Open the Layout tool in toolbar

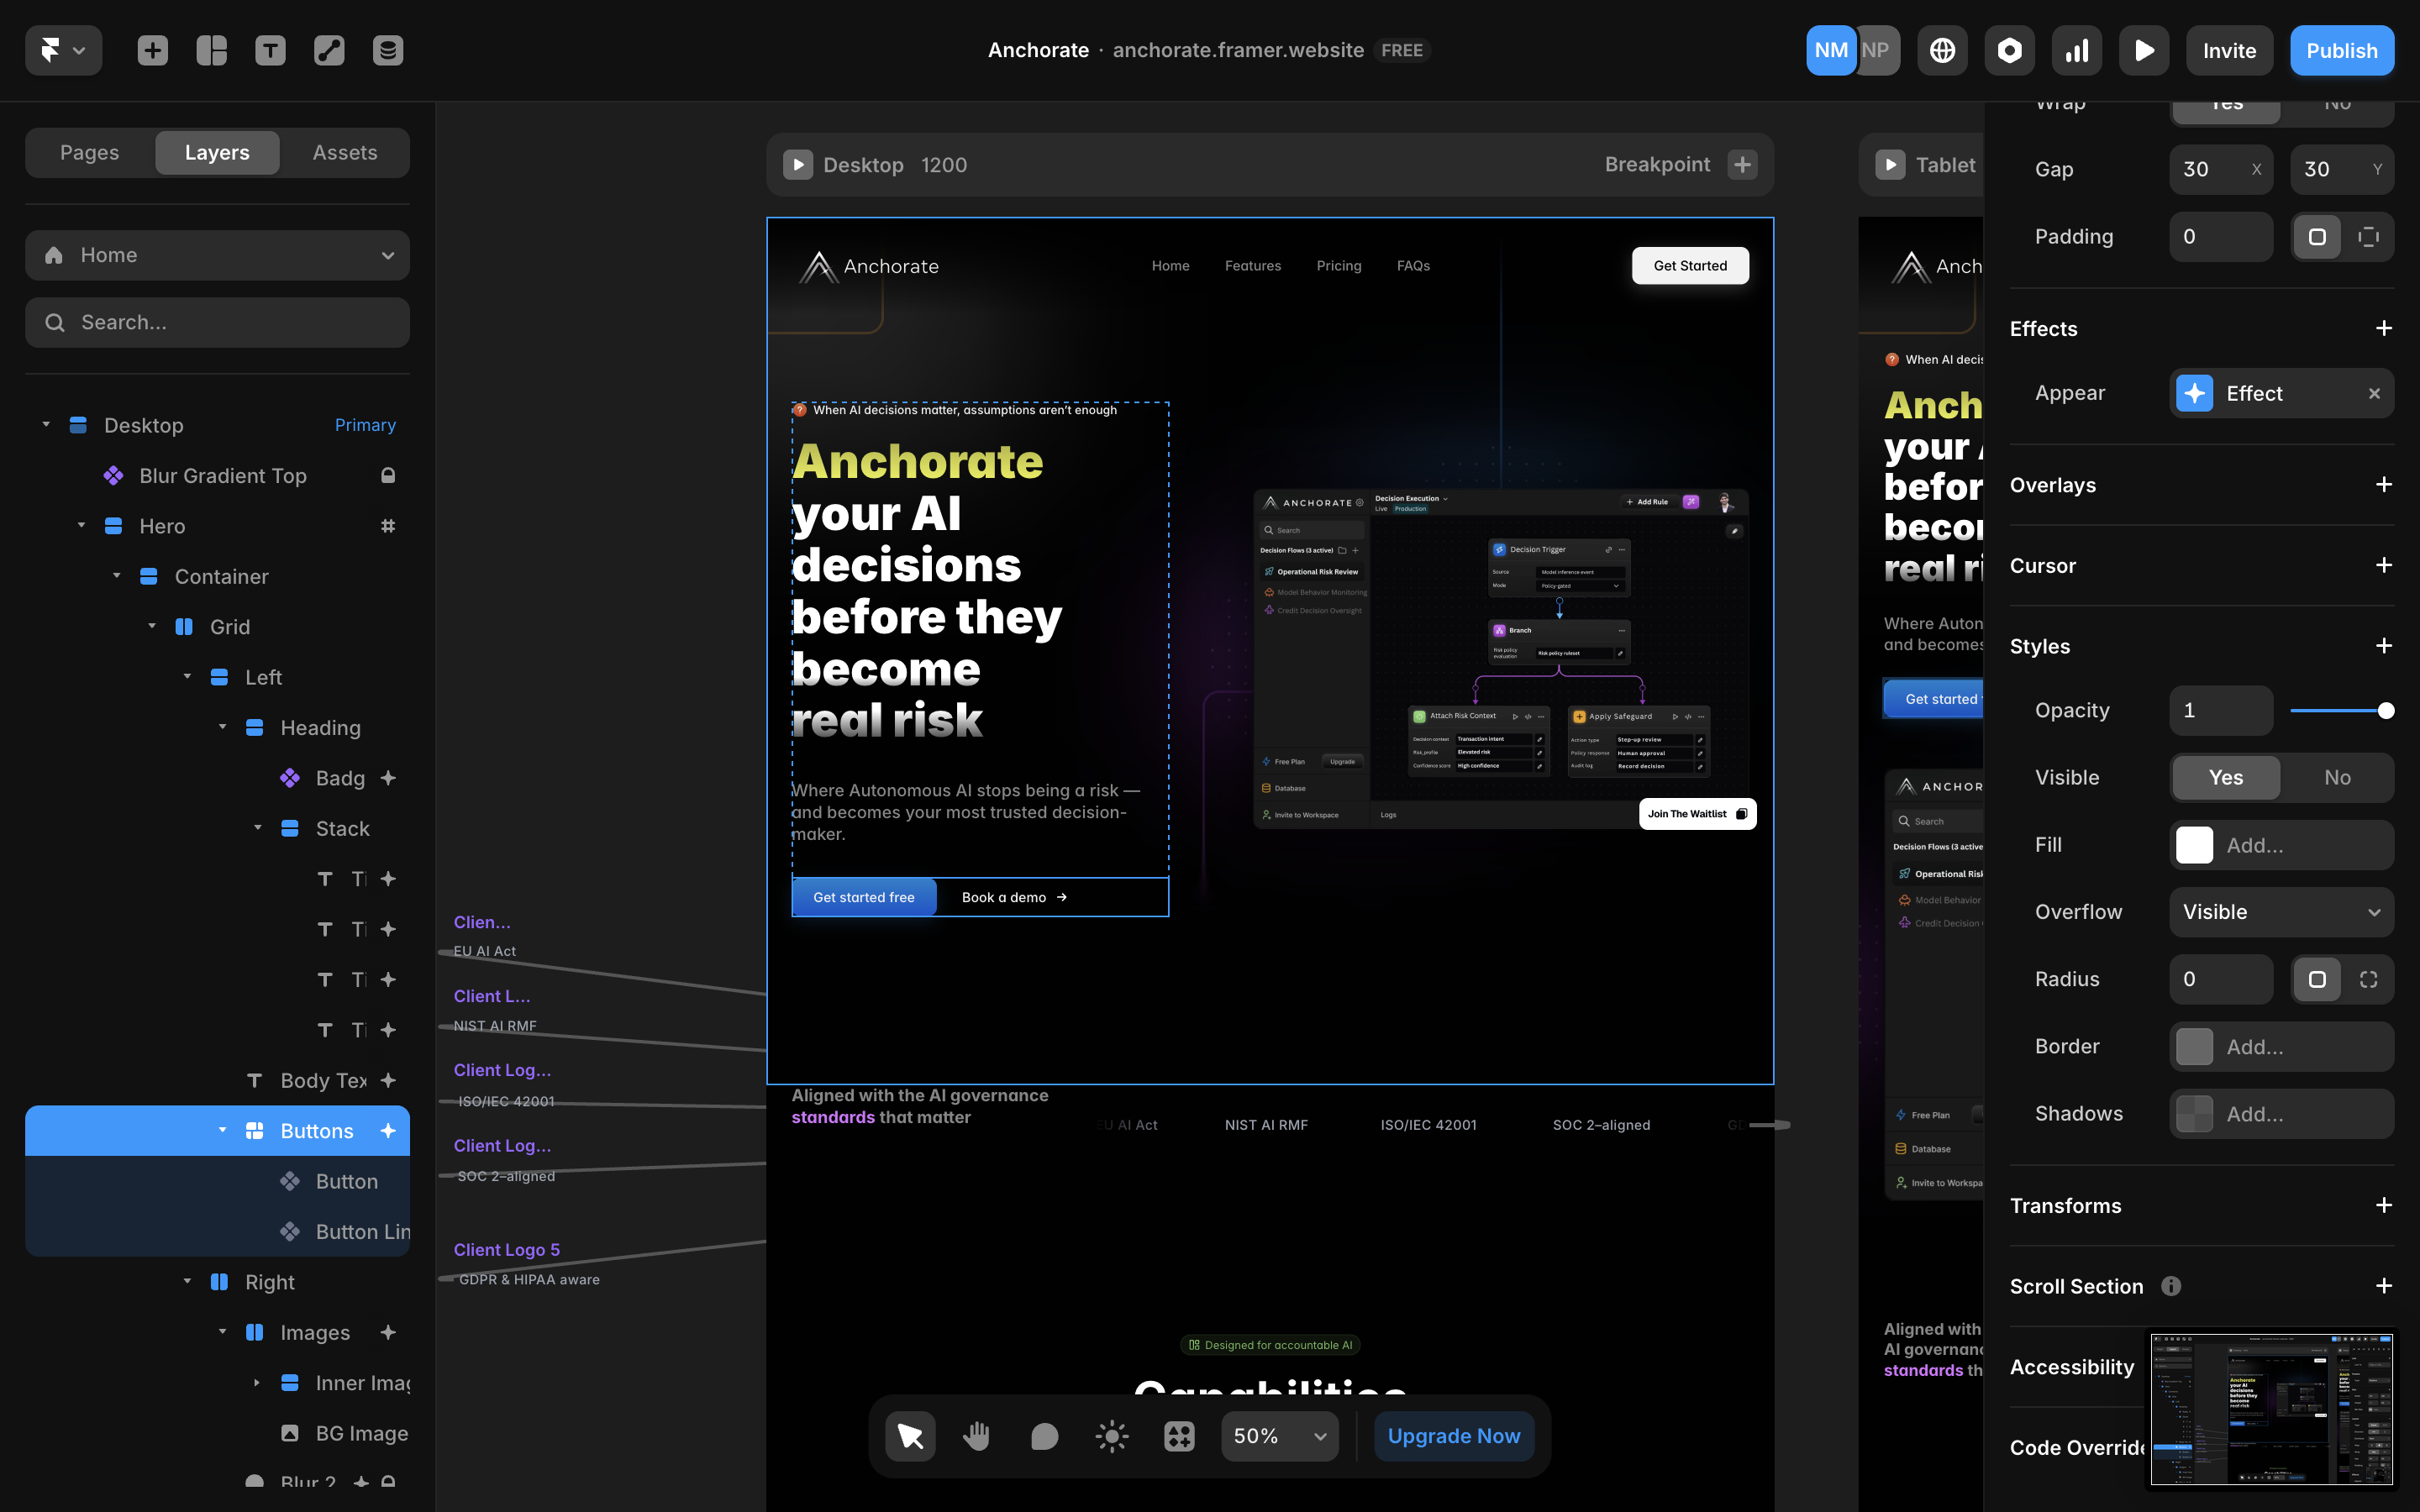coord(211,50)
